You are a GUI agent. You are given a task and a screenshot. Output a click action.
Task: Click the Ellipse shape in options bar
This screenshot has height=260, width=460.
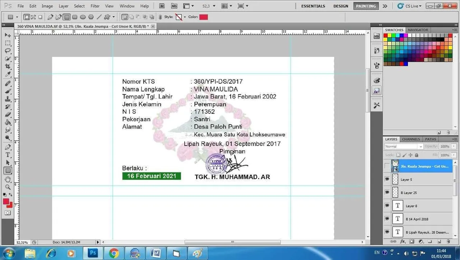pos(83,17)
